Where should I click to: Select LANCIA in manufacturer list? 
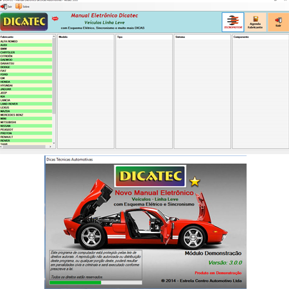pyautogui.click(x=26, y=100)
